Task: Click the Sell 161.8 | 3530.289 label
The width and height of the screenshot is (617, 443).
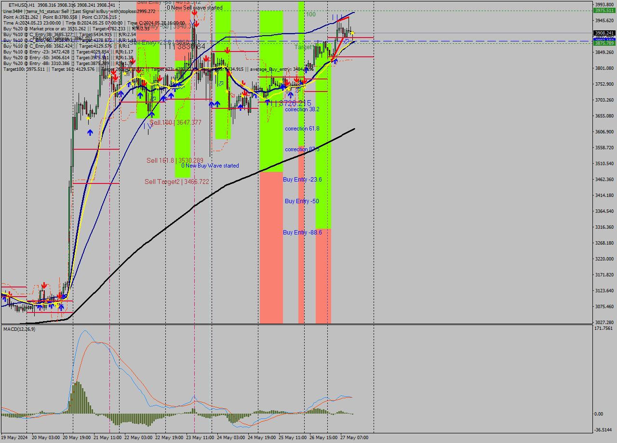Action: click(x=175, y=160)
